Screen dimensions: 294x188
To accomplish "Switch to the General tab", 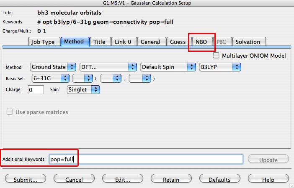I will [x=150, y=42].
